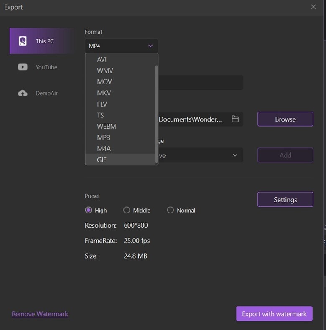Pick MOV in the format list
The width and height of the screenshot is (326, 330).
click(104, 81)
